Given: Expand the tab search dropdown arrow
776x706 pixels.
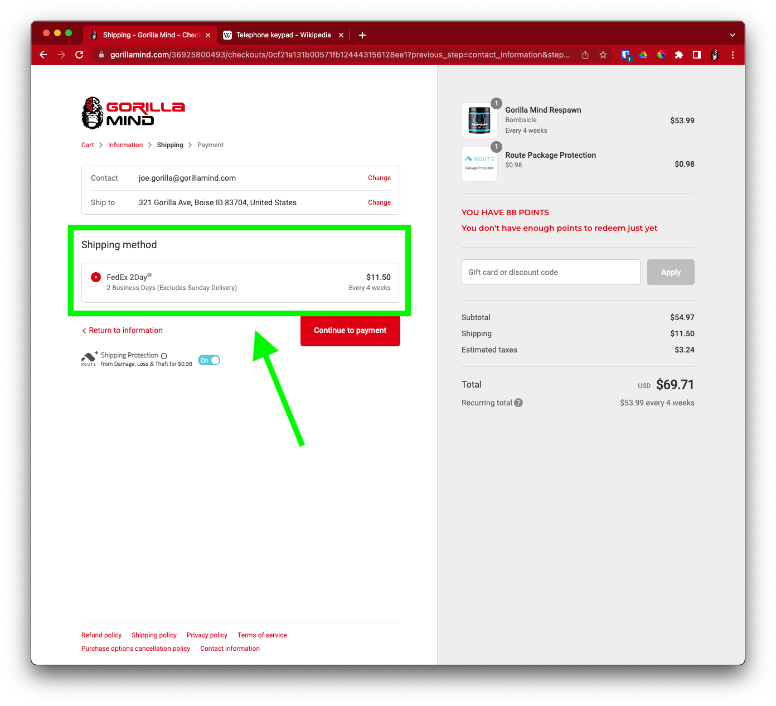Looking at the screenshot, I should pos(732,35).
